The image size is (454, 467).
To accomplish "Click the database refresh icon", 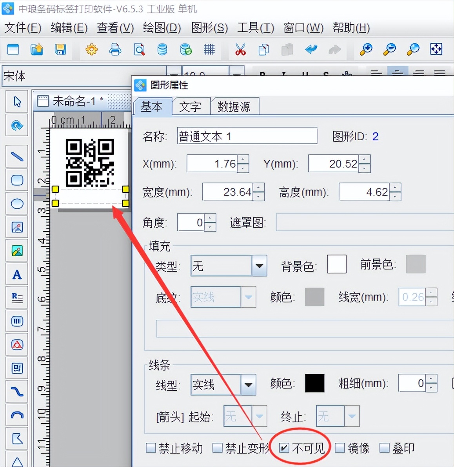I will click(x=186, y=49).
